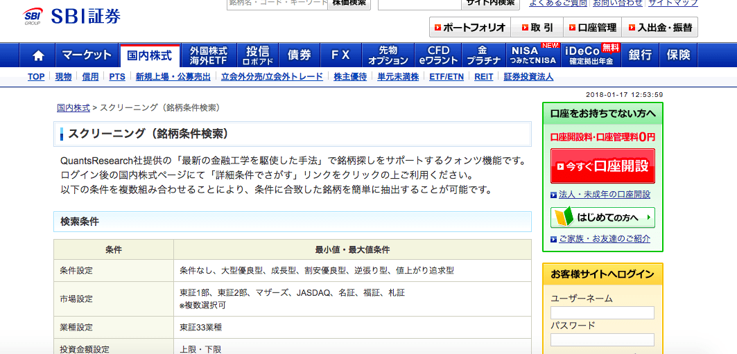Open the 金 プラチナ tab

click(483, 55)
